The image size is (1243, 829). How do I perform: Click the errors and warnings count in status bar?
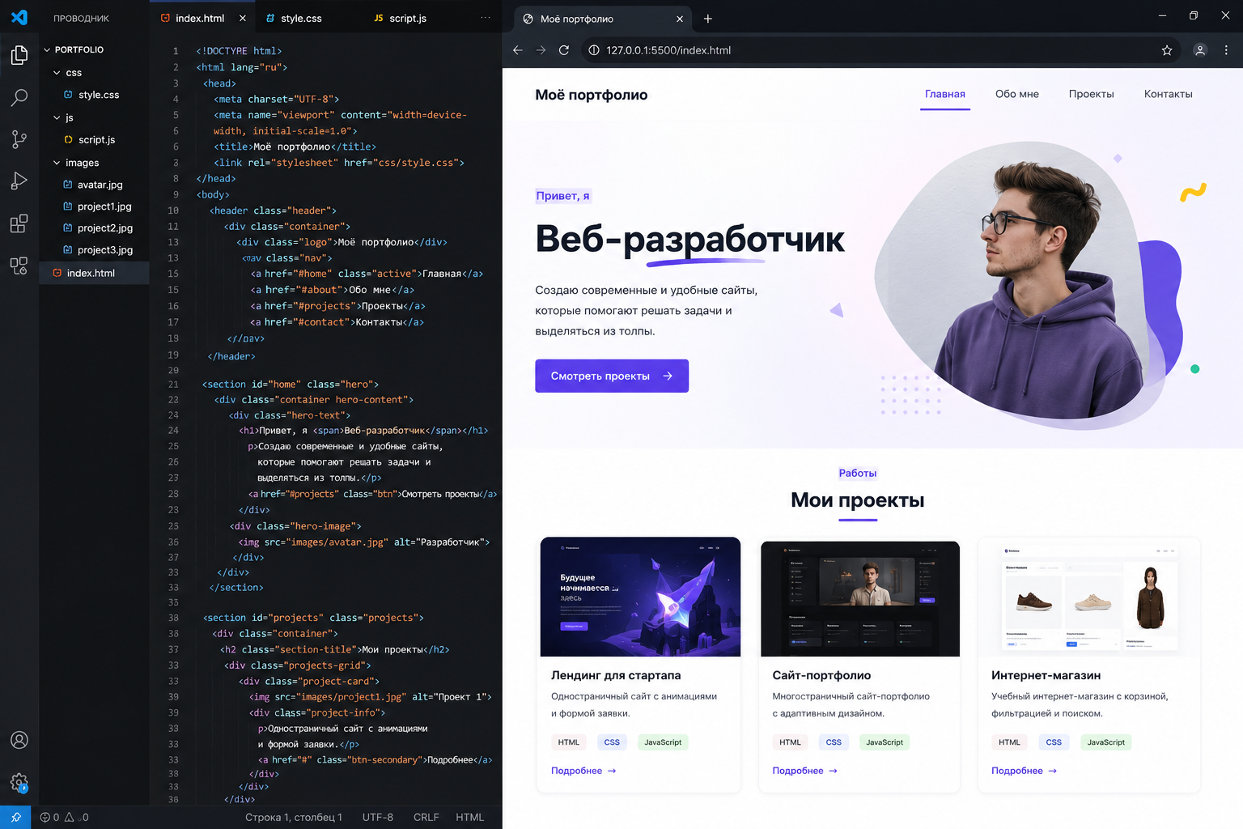pos(65,817)
